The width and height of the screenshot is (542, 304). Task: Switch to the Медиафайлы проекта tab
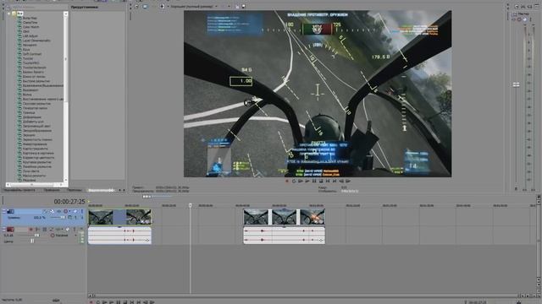(19, 190)
